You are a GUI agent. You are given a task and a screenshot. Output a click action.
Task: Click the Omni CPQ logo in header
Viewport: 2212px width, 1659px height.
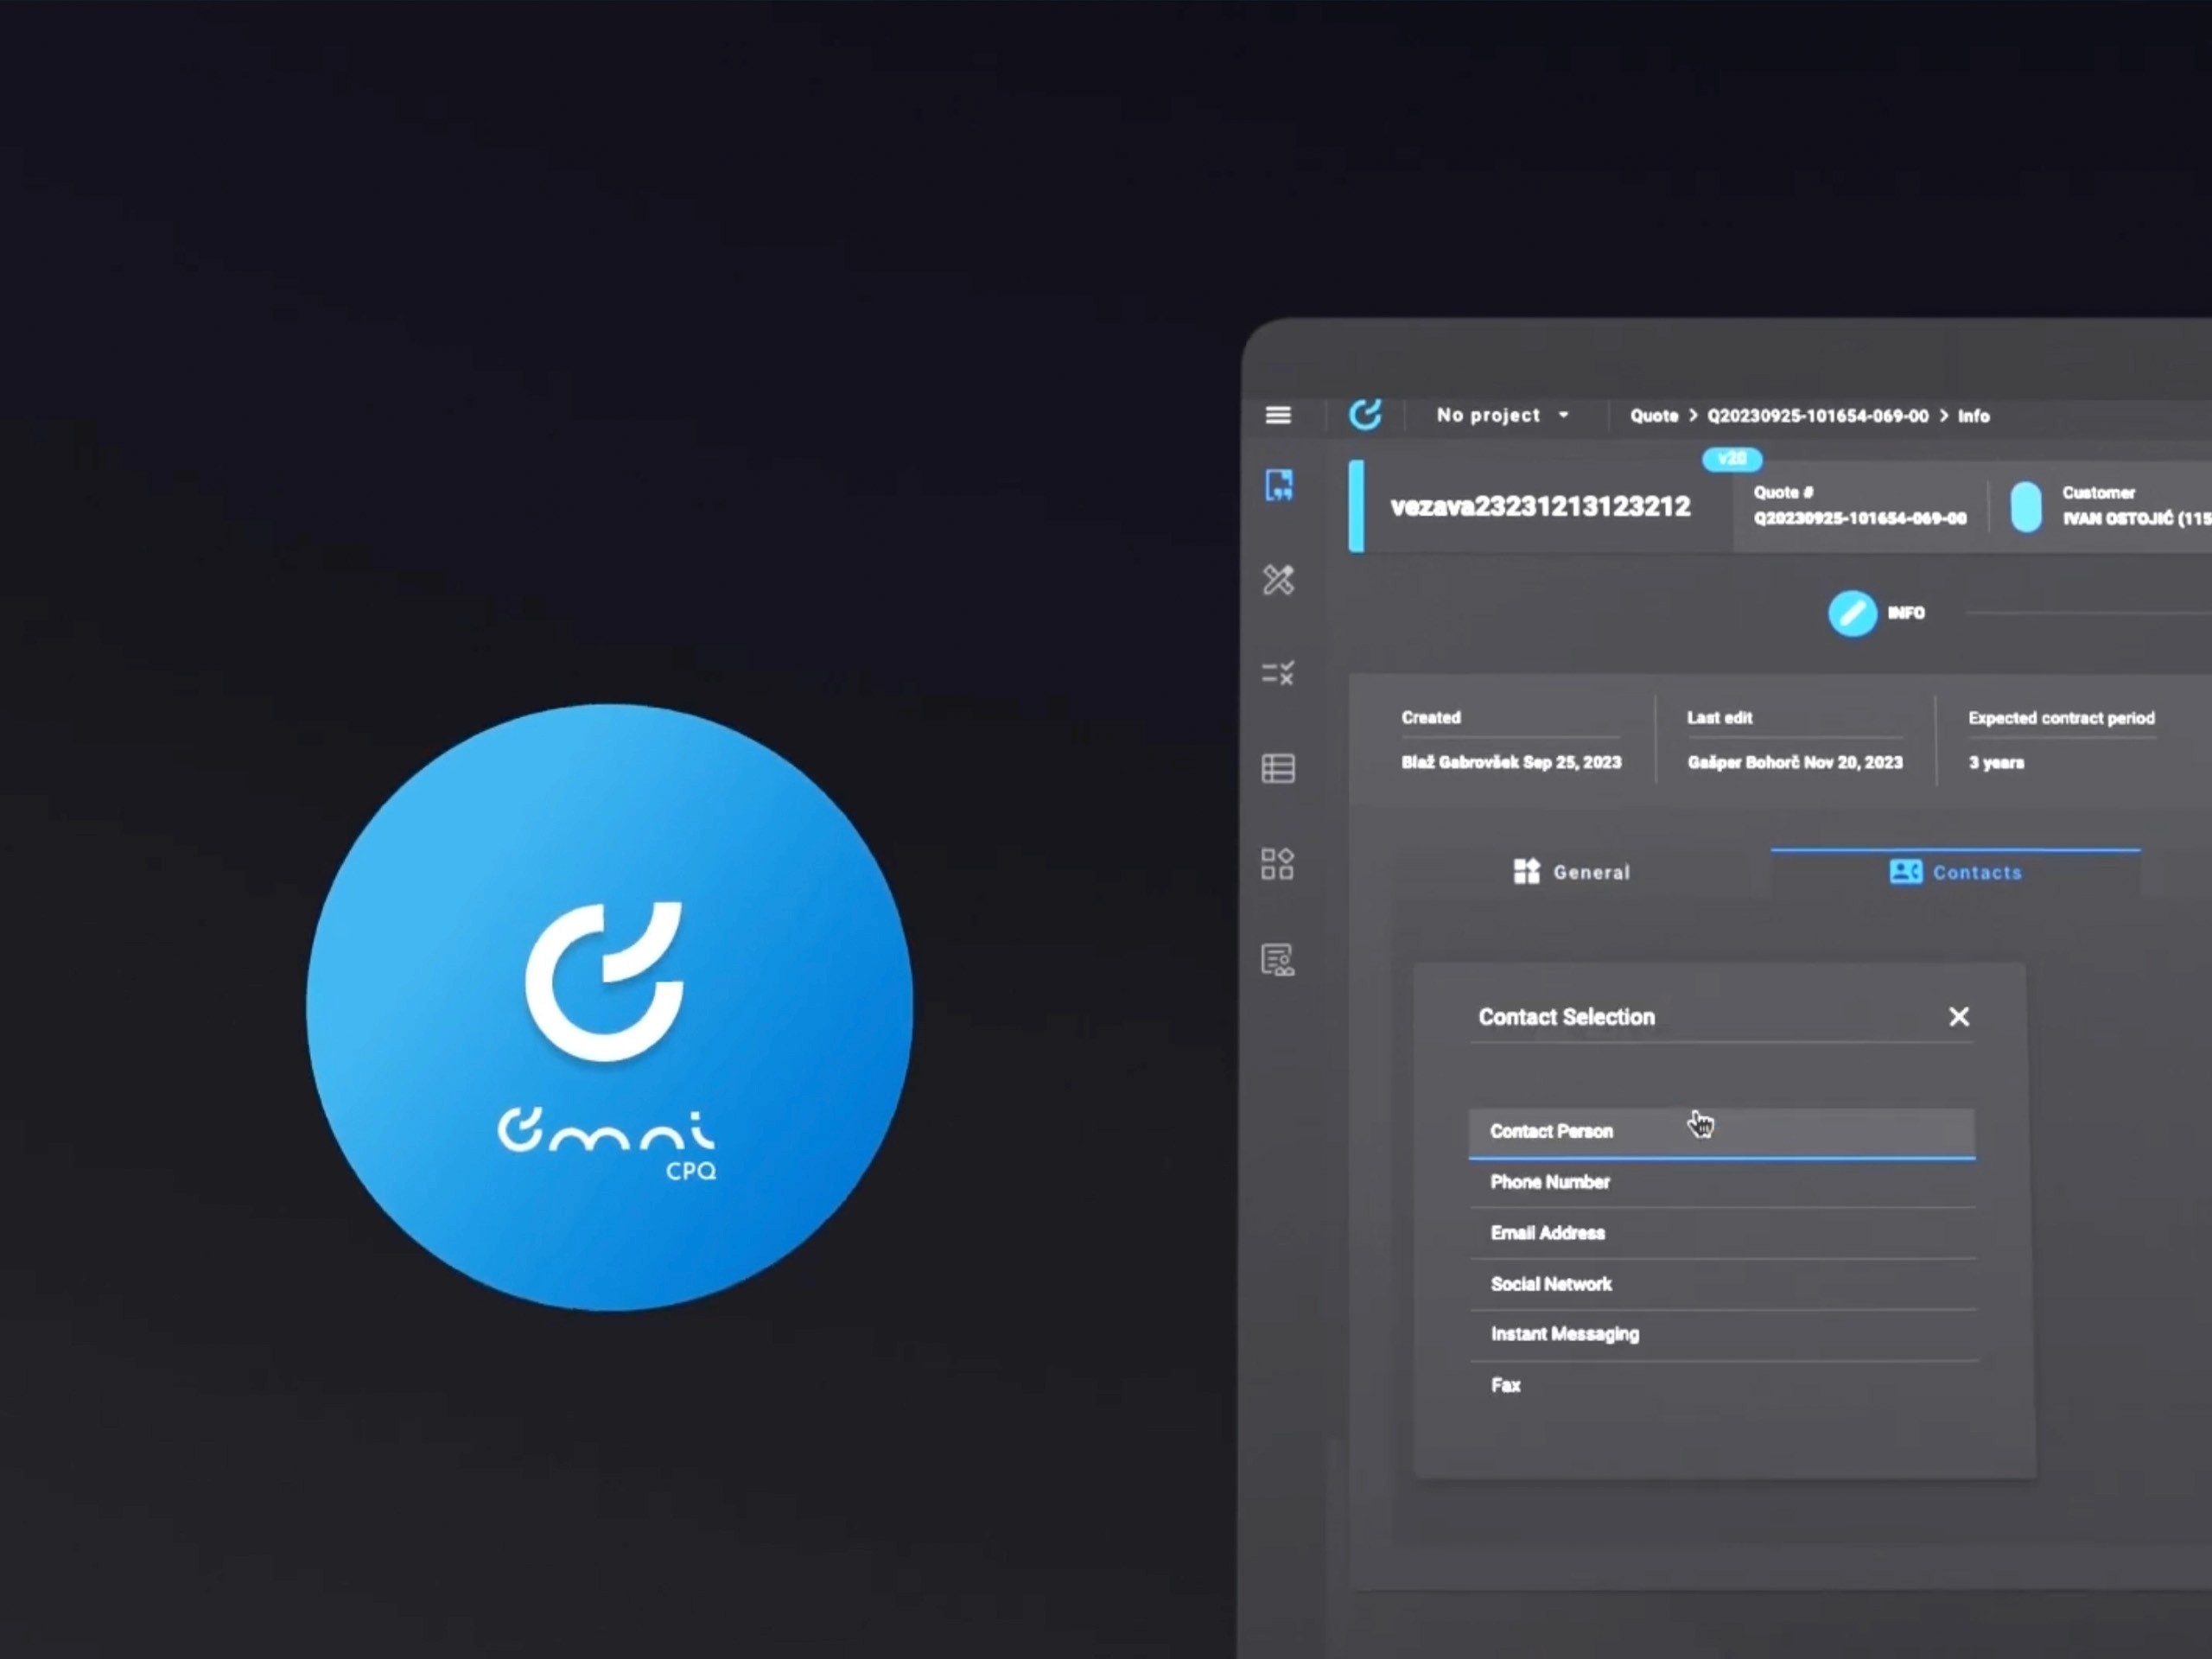tap(1365, 414)
